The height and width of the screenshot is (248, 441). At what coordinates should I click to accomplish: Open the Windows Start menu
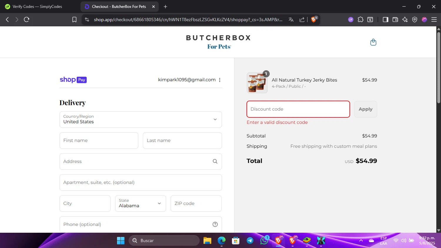pos(121,241)
